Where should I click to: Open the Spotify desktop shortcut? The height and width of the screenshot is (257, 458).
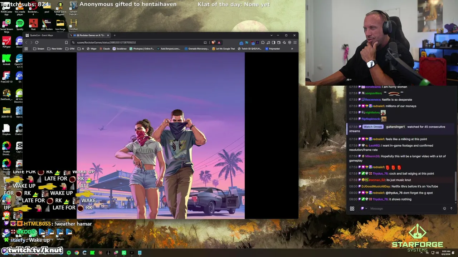coord(20,24)
